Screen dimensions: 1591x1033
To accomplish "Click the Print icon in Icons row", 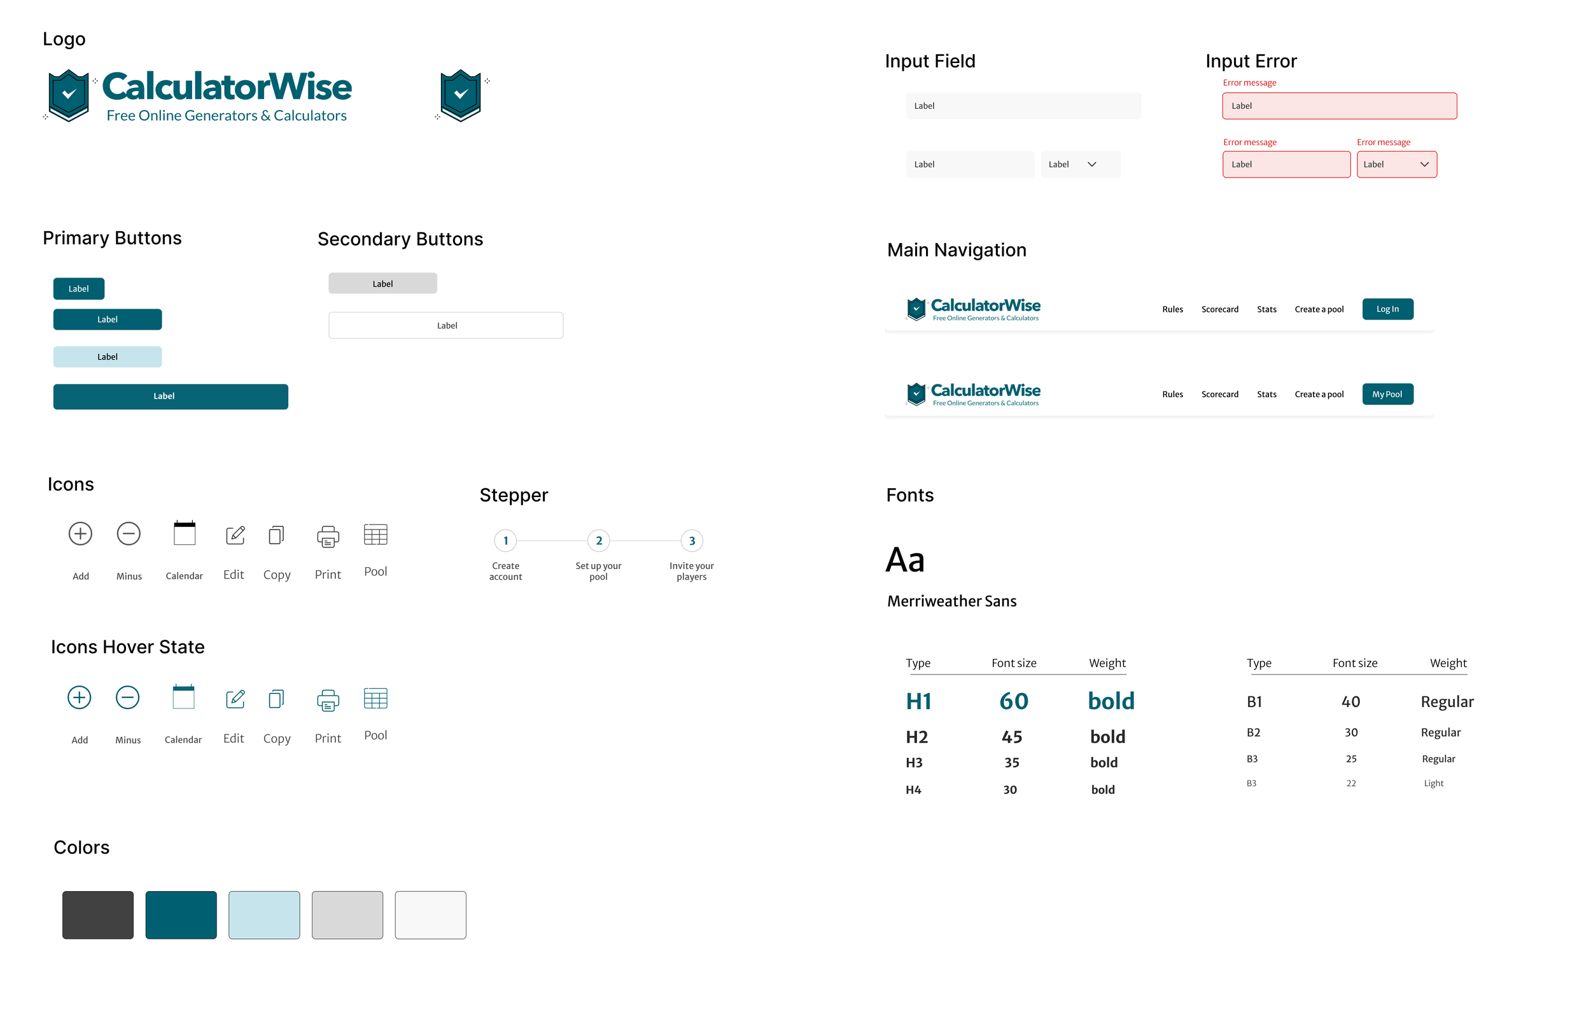I will coord(328,536).
